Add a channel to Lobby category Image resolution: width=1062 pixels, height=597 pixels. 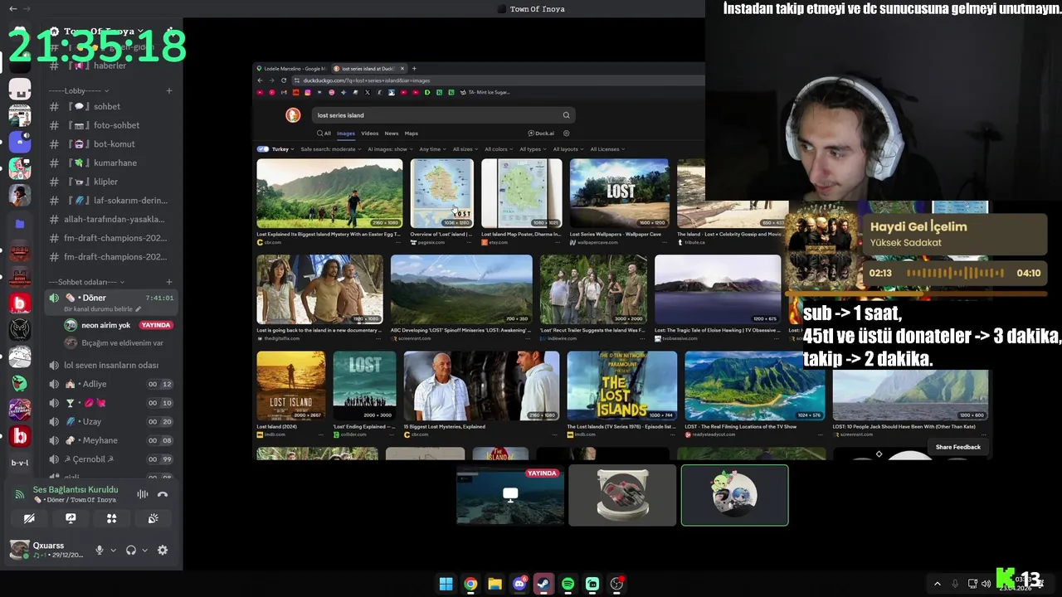click(168, 90)
